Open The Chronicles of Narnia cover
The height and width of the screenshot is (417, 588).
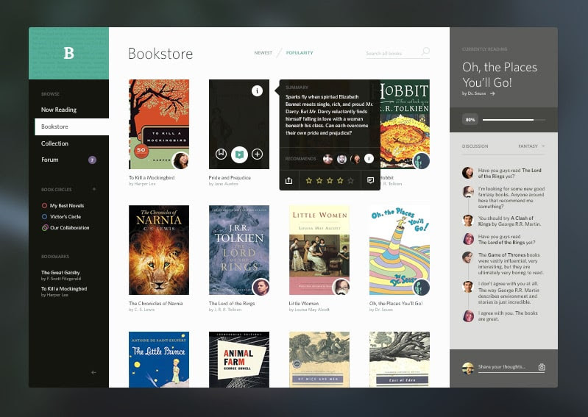pos(159,250)
